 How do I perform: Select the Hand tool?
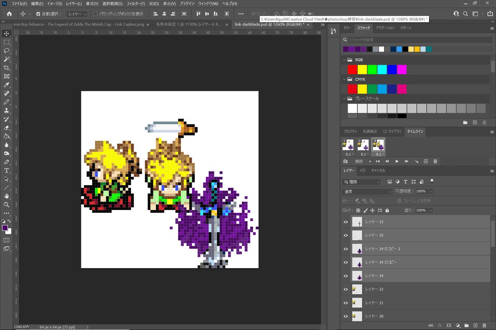[x=7, y=196]
